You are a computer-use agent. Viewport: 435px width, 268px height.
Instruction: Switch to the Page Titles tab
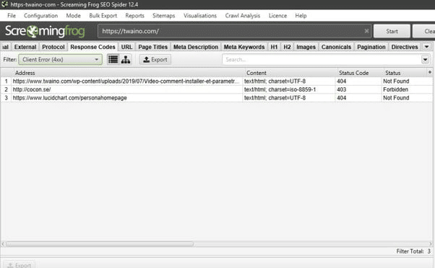[153, 47]
